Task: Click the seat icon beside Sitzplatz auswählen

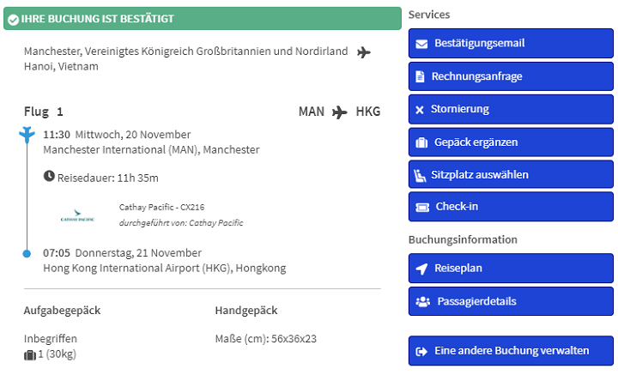Action: coord(421,175)
